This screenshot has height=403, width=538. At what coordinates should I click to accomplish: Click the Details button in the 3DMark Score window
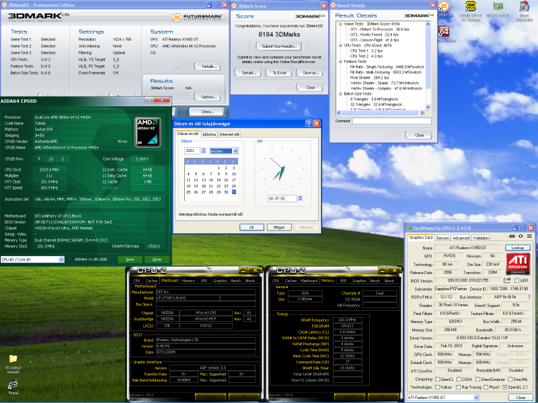(248, 73)
